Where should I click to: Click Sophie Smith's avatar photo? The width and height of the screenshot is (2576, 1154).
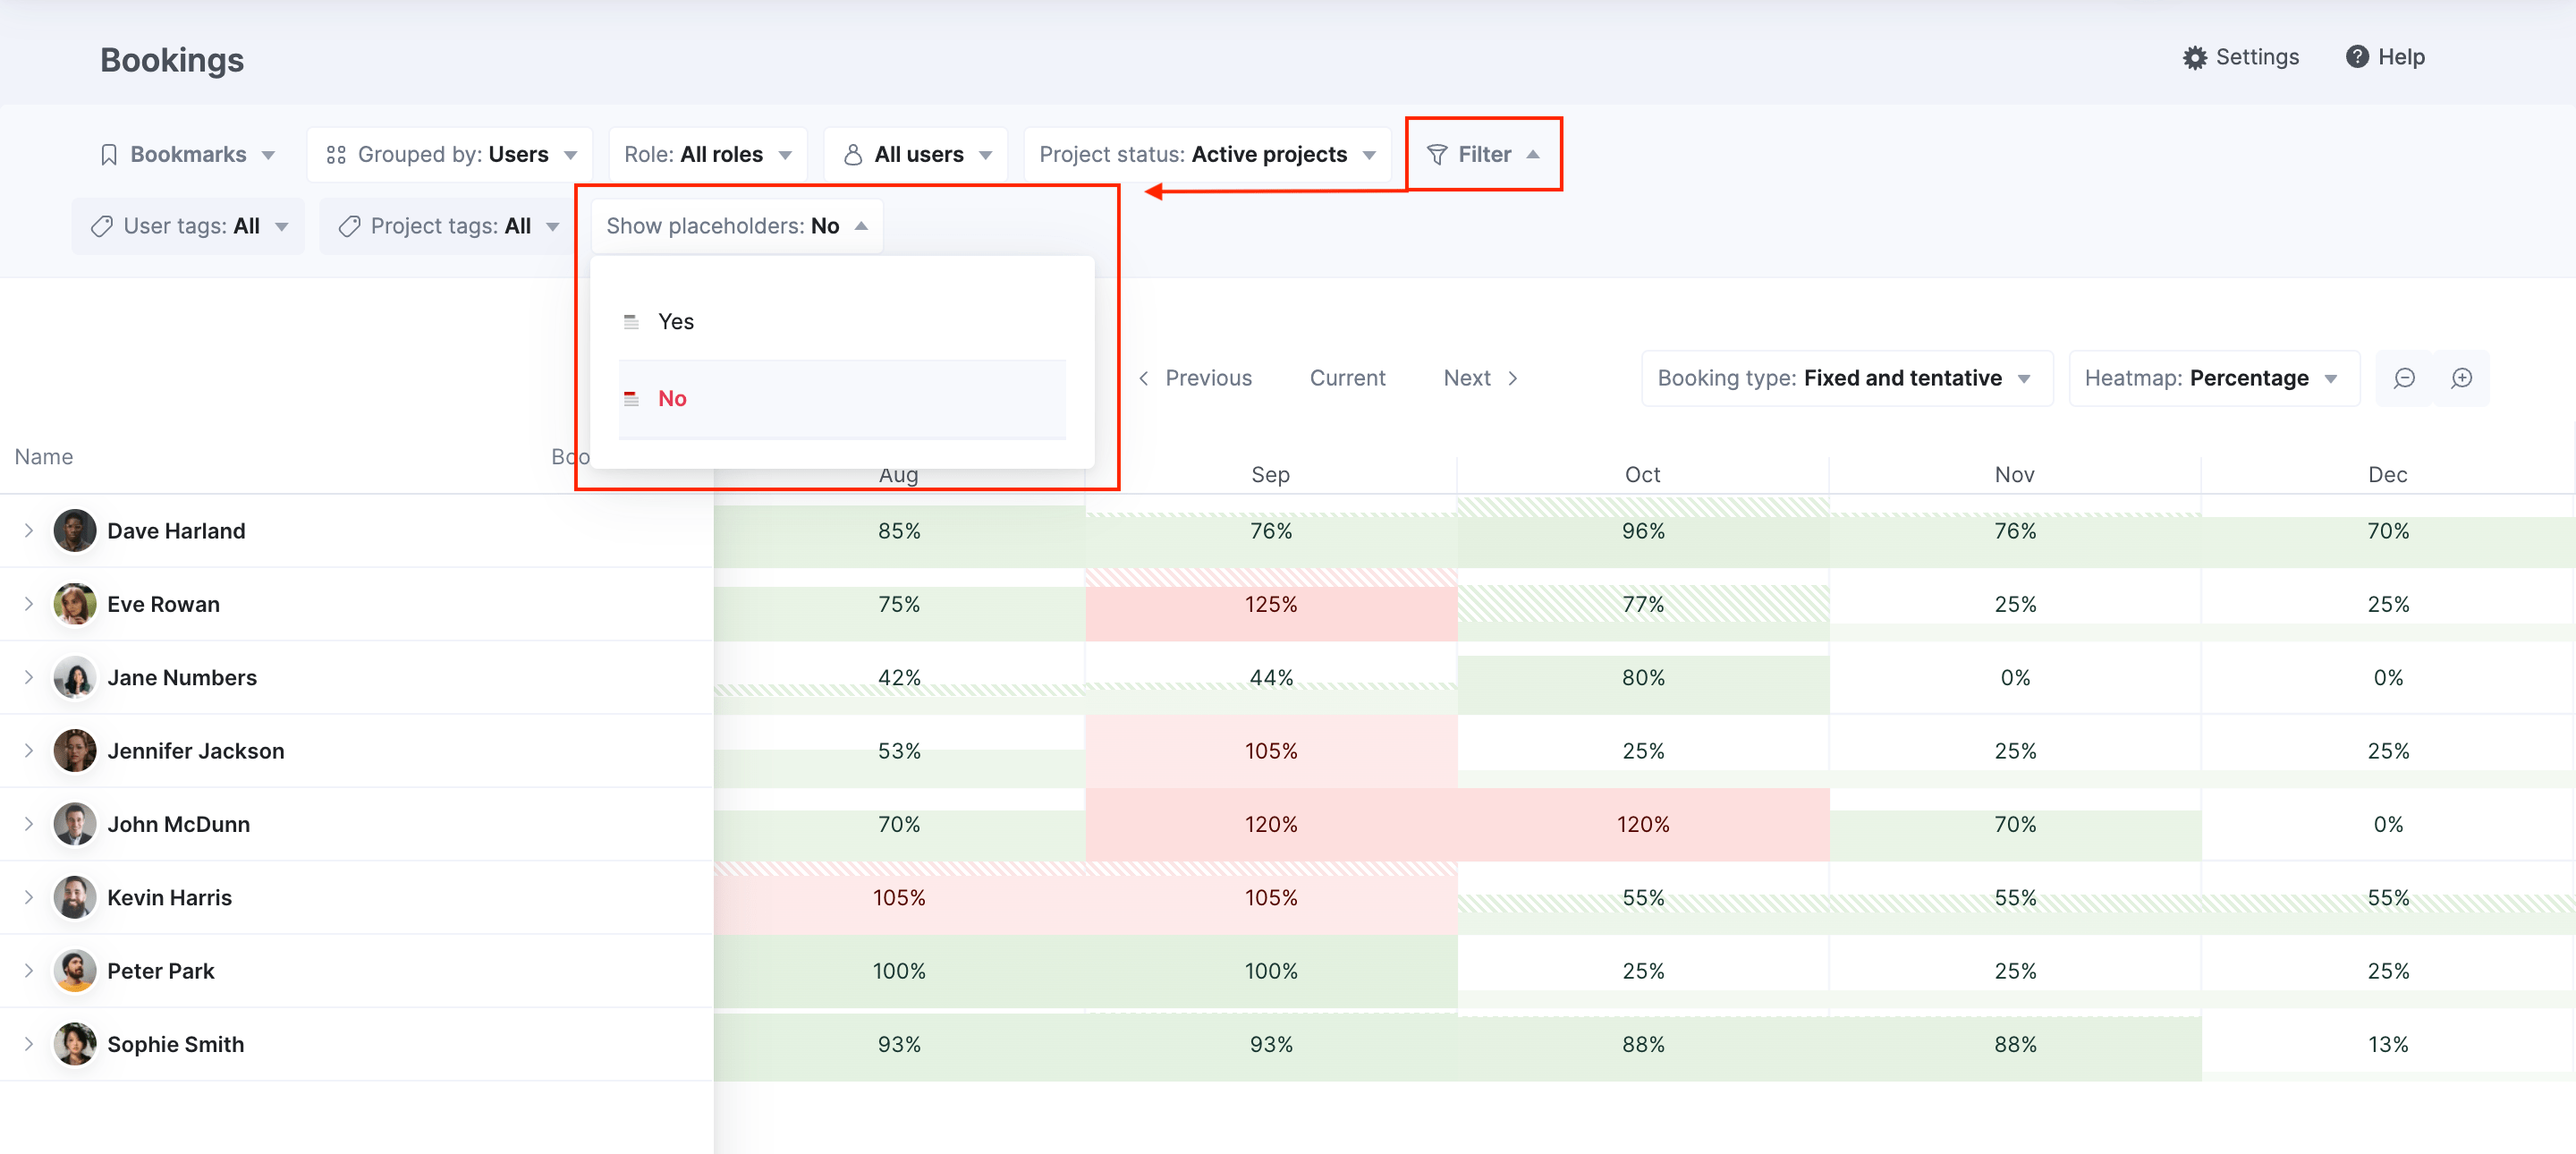[x=74, y=1044]
